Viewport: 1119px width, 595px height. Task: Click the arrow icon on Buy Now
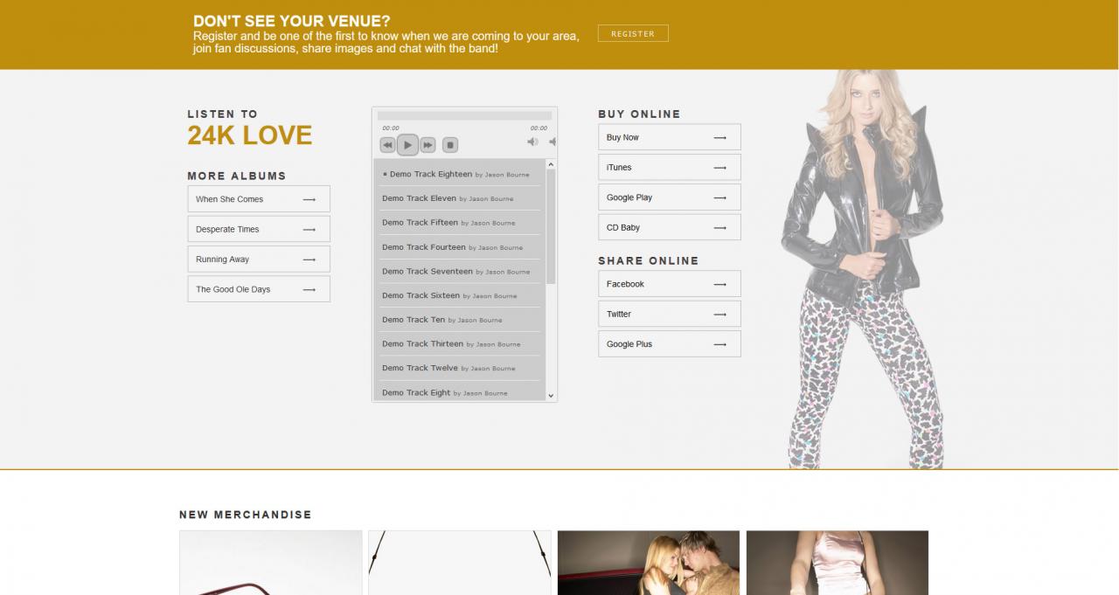point(720,137)
